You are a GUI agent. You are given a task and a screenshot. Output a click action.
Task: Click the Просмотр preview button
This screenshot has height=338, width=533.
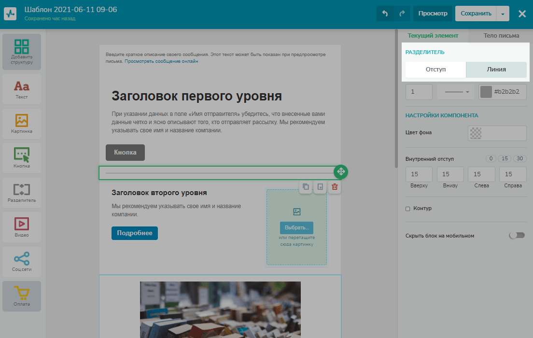[x=433, y=14]
